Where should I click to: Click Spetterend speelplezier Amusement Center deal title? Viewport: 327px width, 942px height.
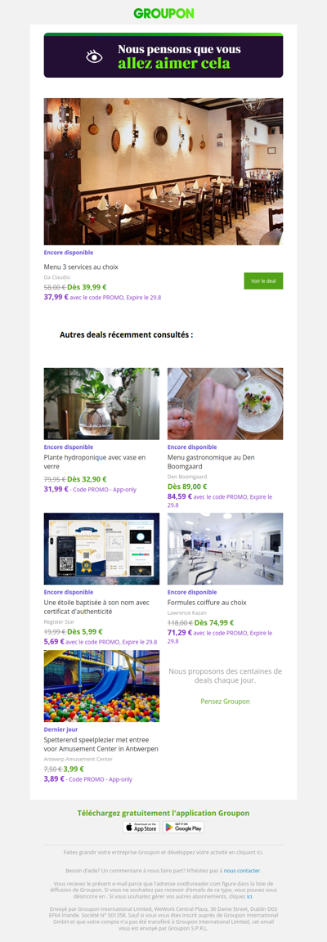point(101,744)
